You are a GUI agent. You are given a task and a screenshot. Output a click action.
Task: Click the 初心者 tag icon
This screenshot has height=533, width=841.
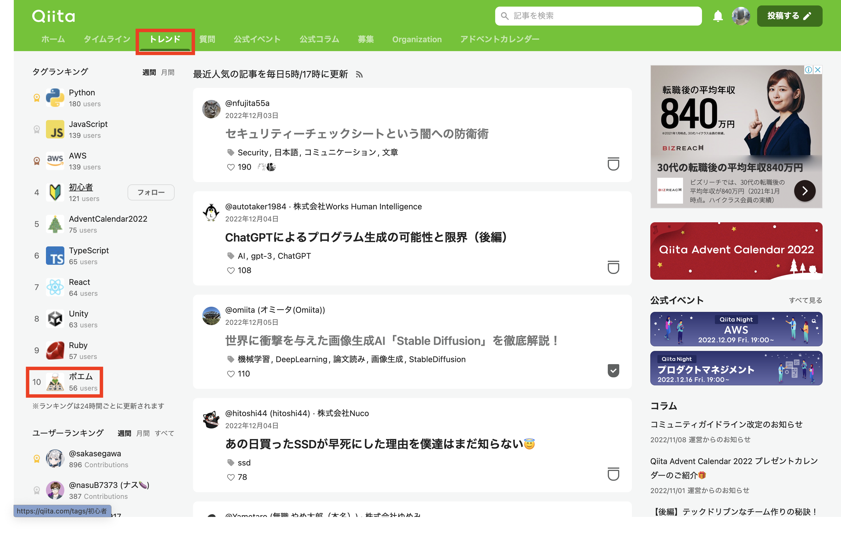pyautogui.click(x=55, y=192)
